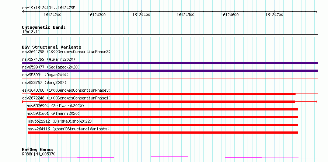
Task: Open the RAB8A|NM_005370 gene label
Action: click(39, 154)
